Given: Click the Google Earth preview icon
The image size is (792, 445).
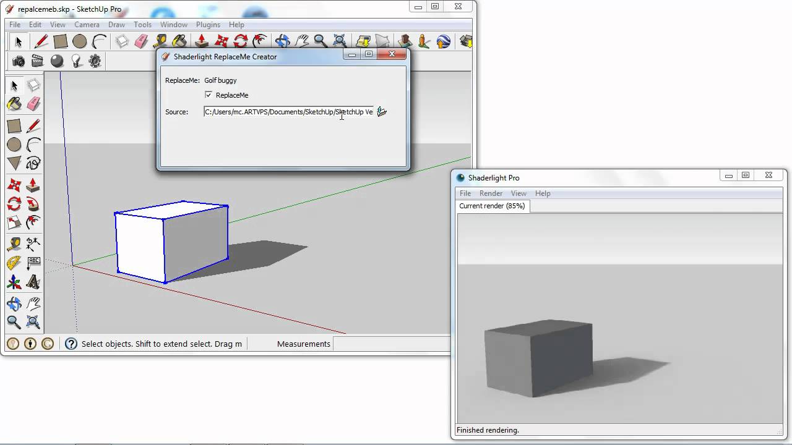Looking at the screenshot, I should [x=444, y=41].
